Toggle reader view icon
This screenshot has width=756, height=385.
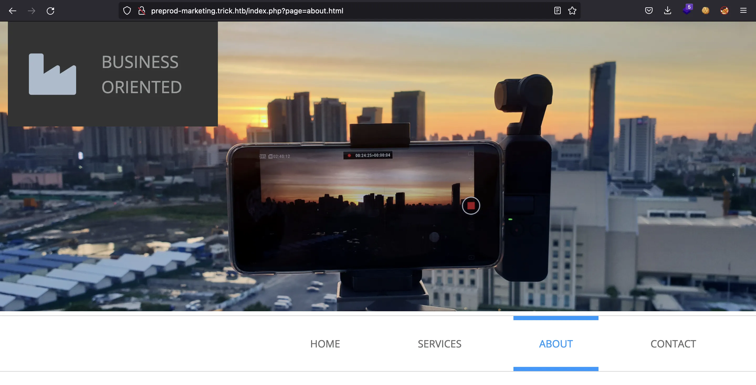click(557, 11)
